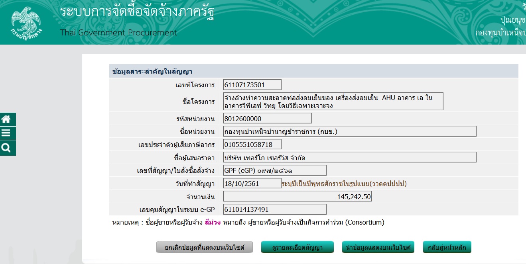The image size is (526, 264).
Task: Click the Comptroller General garuda logo
Action: pyautogui.click(x=26, y=23)
